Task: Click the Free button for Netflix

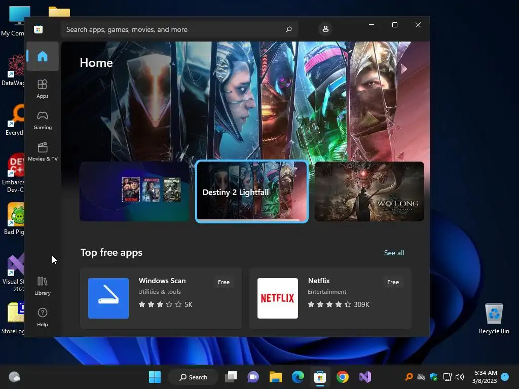Action: coord(393,282)
